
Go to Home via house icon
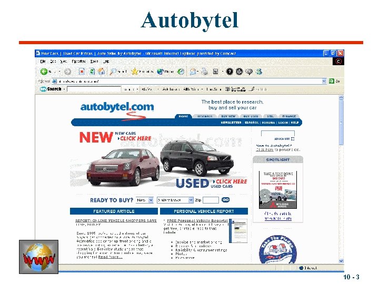click(102, 72)
